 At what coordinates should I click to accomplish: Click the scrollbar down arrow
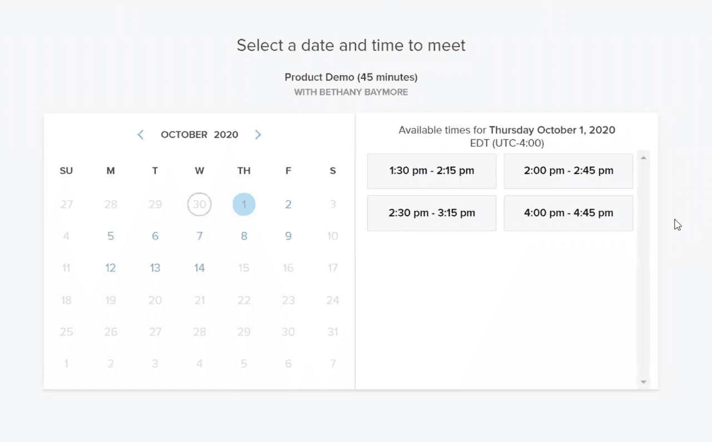point(643,382)
